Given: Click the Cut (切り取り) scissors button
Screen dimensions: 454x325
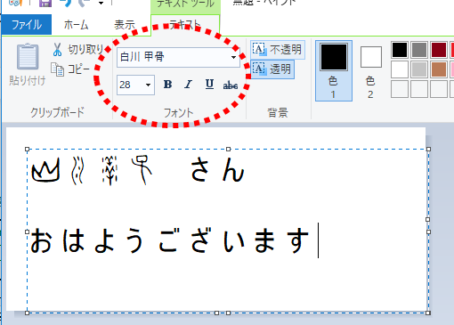Looking at the screenshot, I should click(x=78, y=50).
